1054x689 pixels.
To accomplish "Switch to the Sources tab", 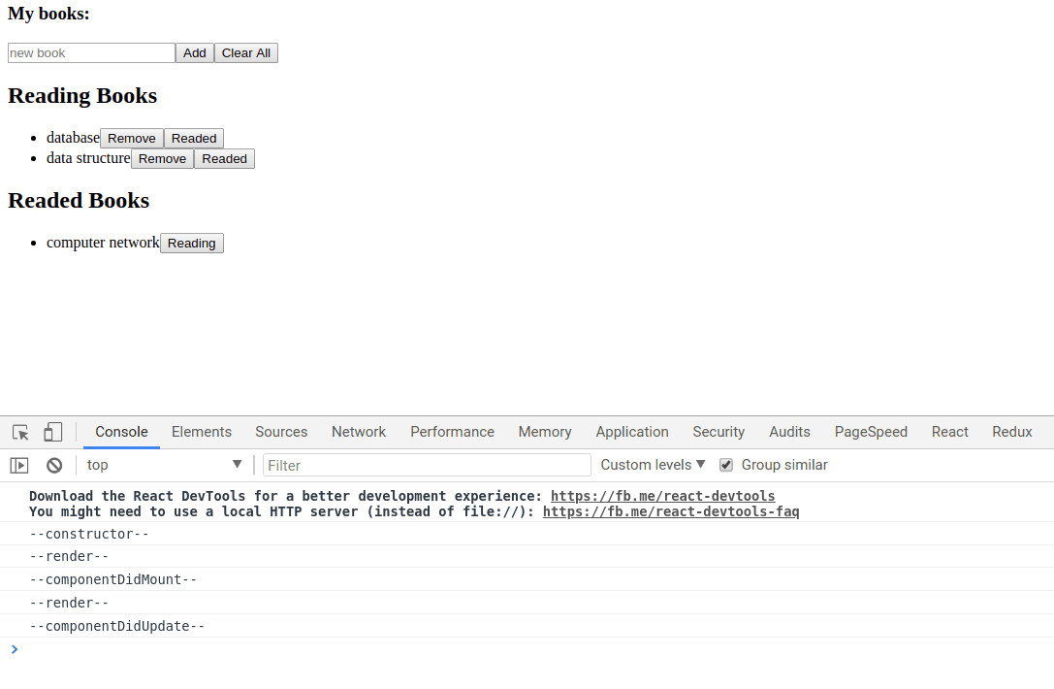I will pyautogui.click(x=281, y=432).
